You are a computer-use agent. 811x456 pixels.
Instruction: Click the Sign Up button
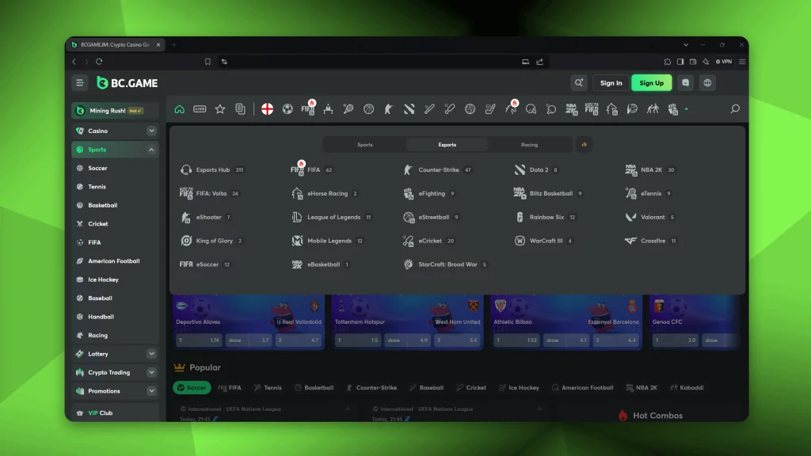point(651,82)
